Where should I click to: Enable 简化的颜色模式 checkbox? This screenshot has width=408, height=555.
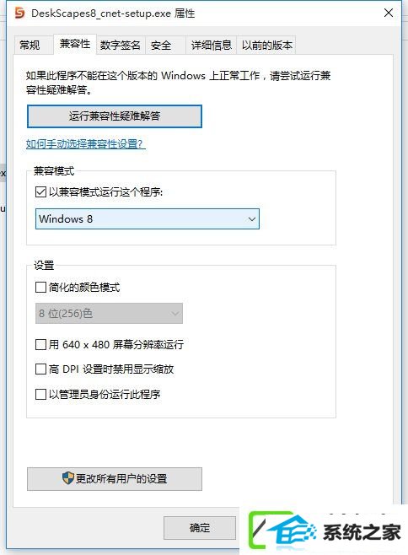click(40, 287)
